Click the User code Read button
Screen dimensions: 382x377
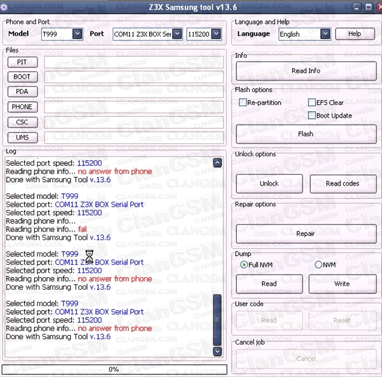coord(269,320)
